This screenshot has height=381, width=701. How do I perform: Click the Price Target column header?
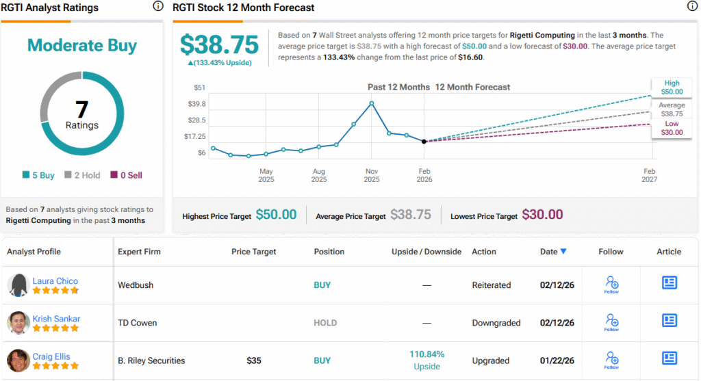click(253, 252)
